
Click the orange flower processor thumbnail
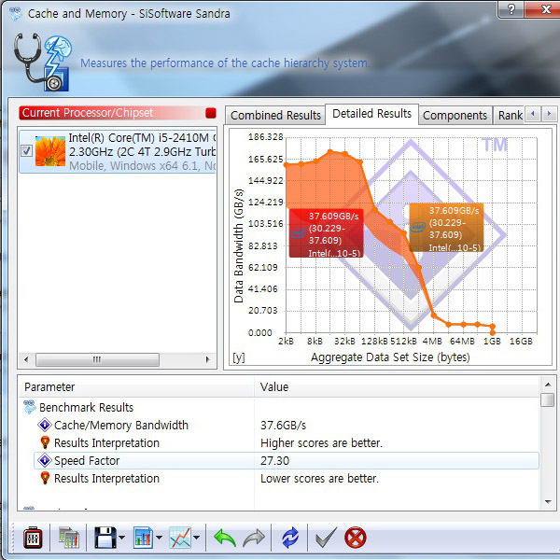point(50,151)
